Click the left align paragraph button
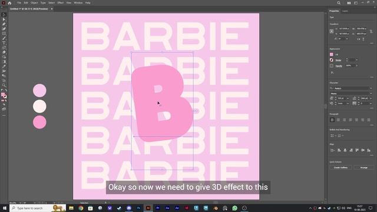 [332, 120]
